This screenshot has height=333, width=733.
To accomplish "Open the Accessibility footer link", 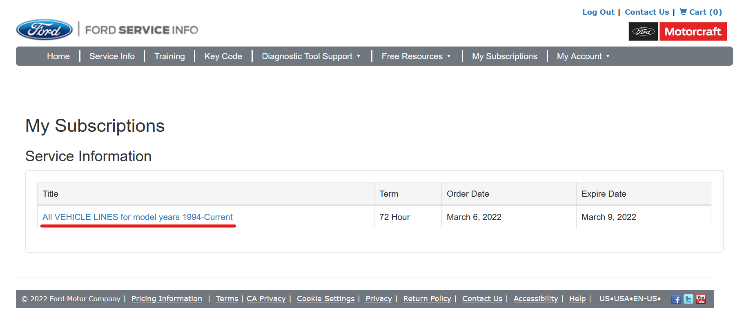I will 536,299.
